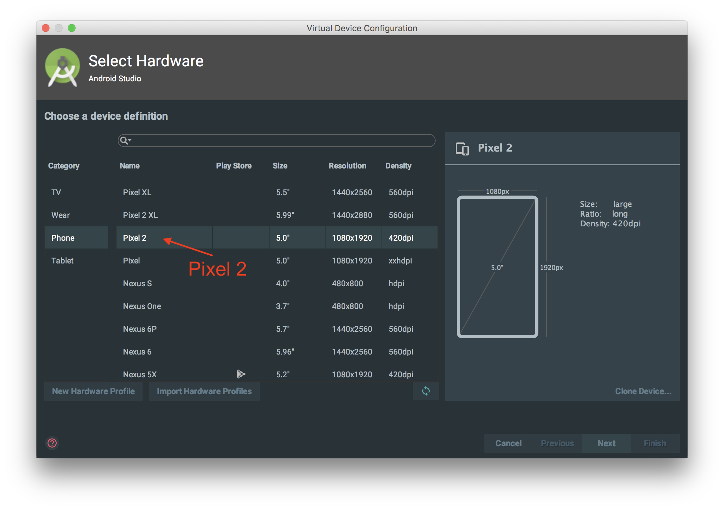Click the Category column header

click(x=63, y=166)
